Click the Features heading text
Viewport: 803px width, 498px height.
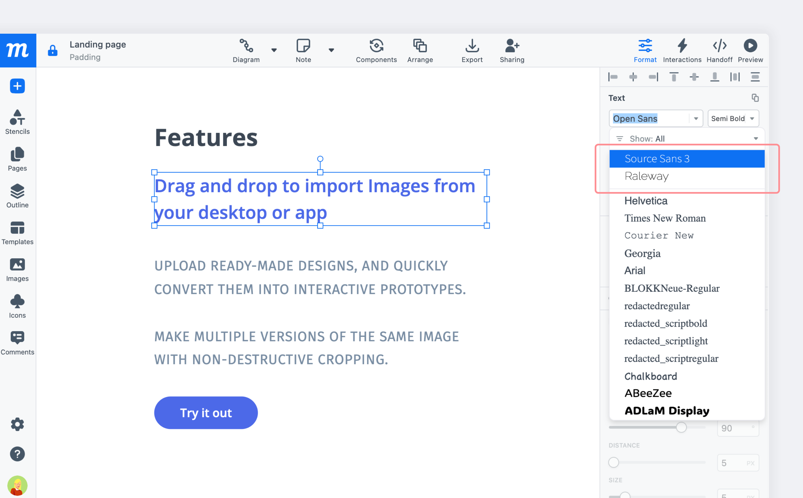click(206, 138)
